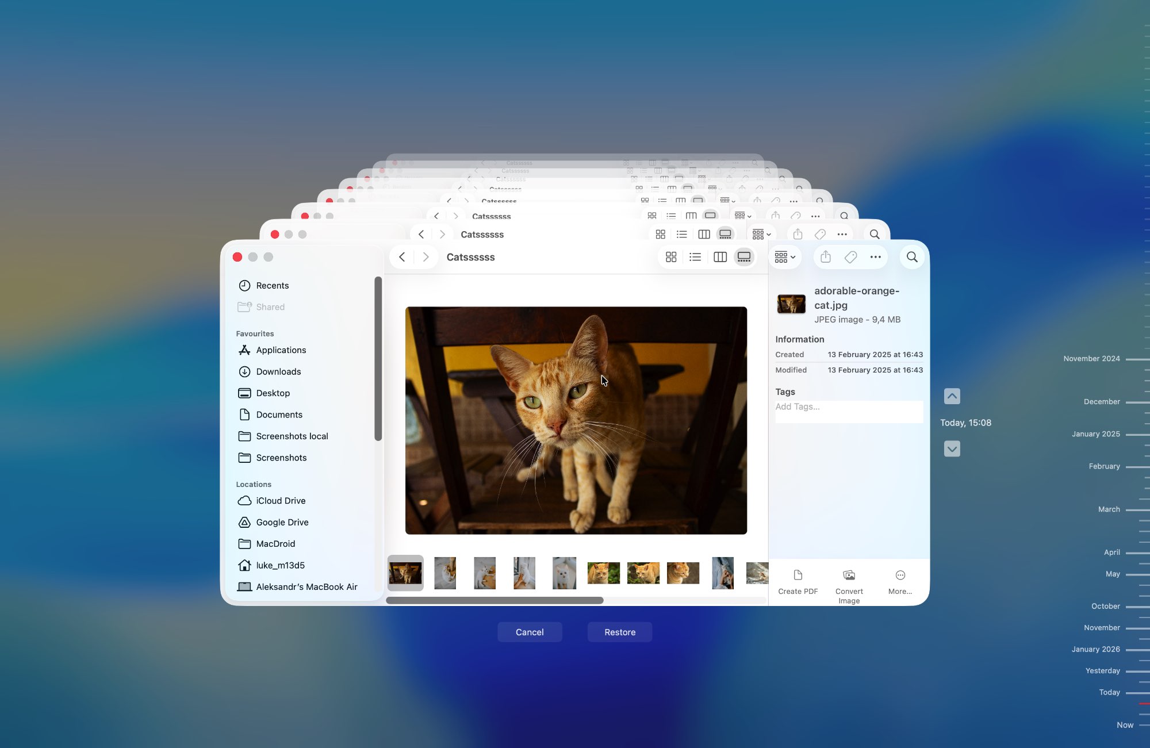Viewport: 1150px width, 748px height.
Task: Switch to list view mode
Action: coord(695,257)
